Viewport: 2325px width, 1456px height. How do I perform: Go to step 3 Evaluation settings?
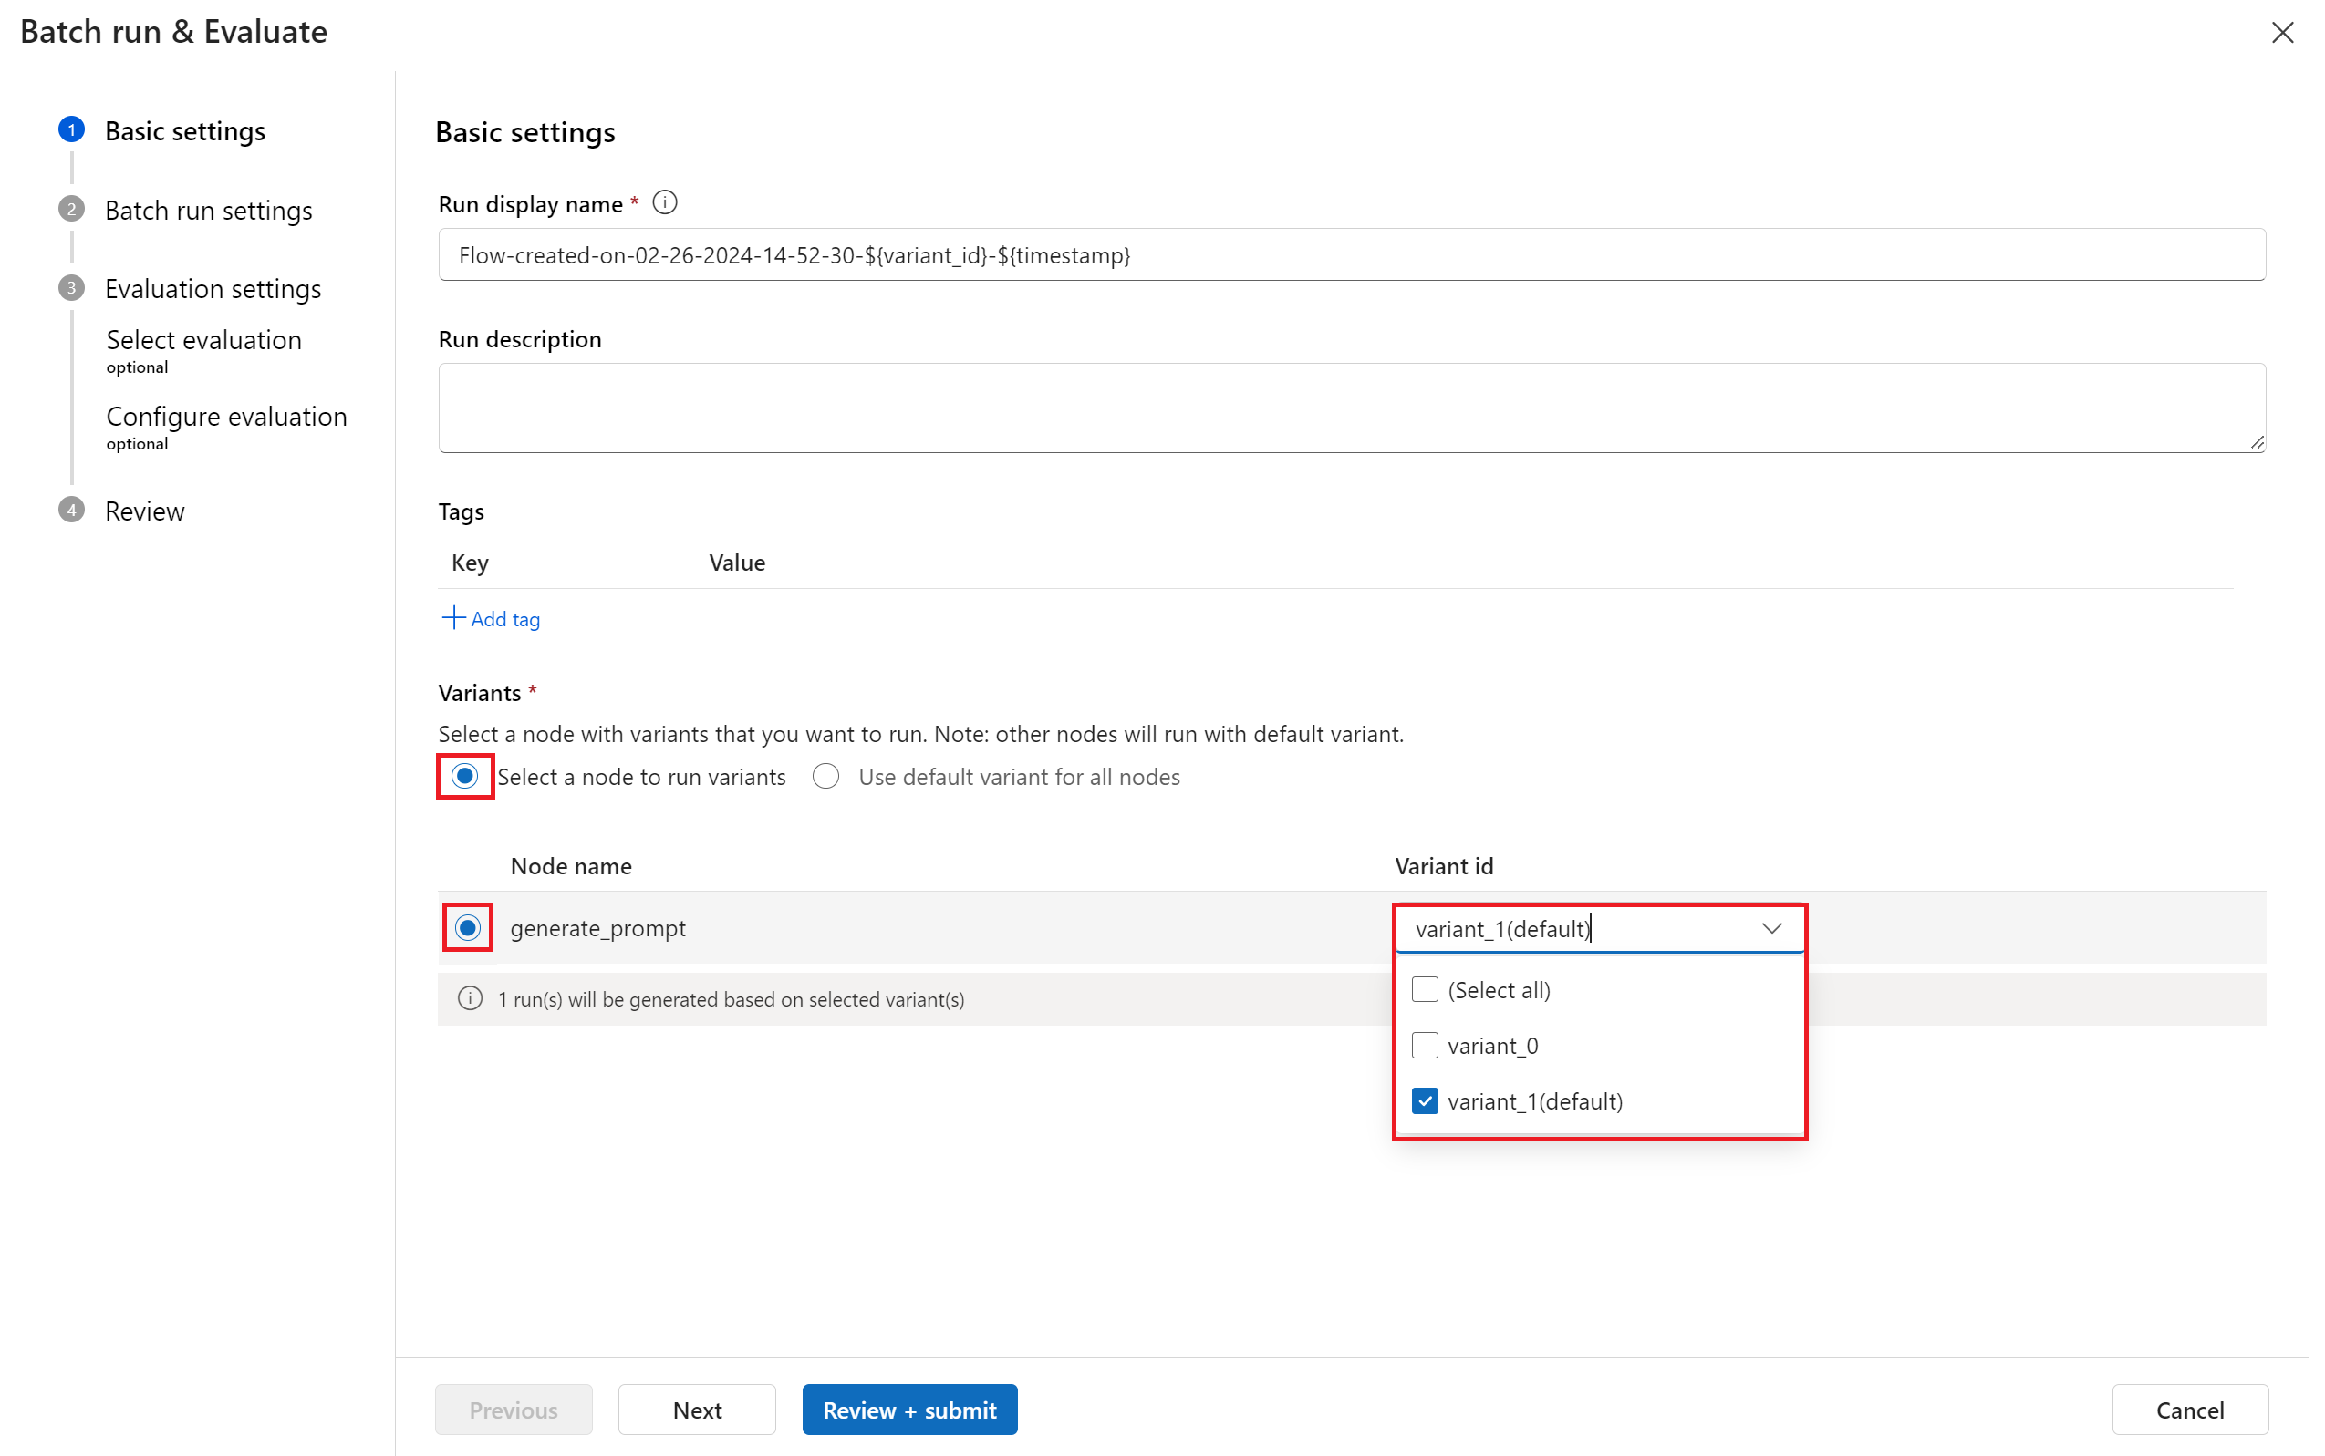[x=190, y=289]
